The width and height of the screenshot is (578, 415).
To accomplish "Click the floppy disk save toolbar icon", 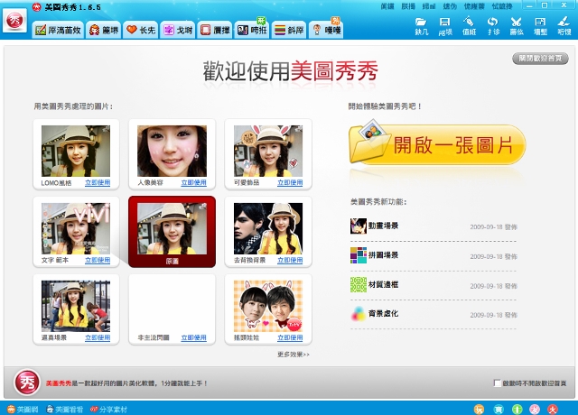I will pos(445,26).
